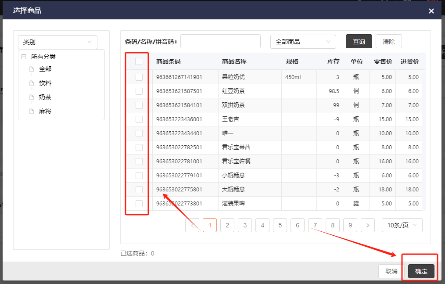Open the 10条/页 page size dropdown
445x284 pixels.
402,225
